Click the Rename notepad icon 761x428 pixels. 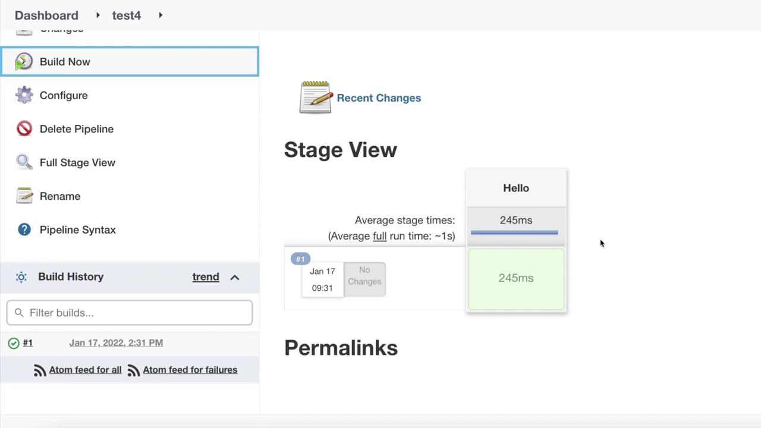coord(24,196)
